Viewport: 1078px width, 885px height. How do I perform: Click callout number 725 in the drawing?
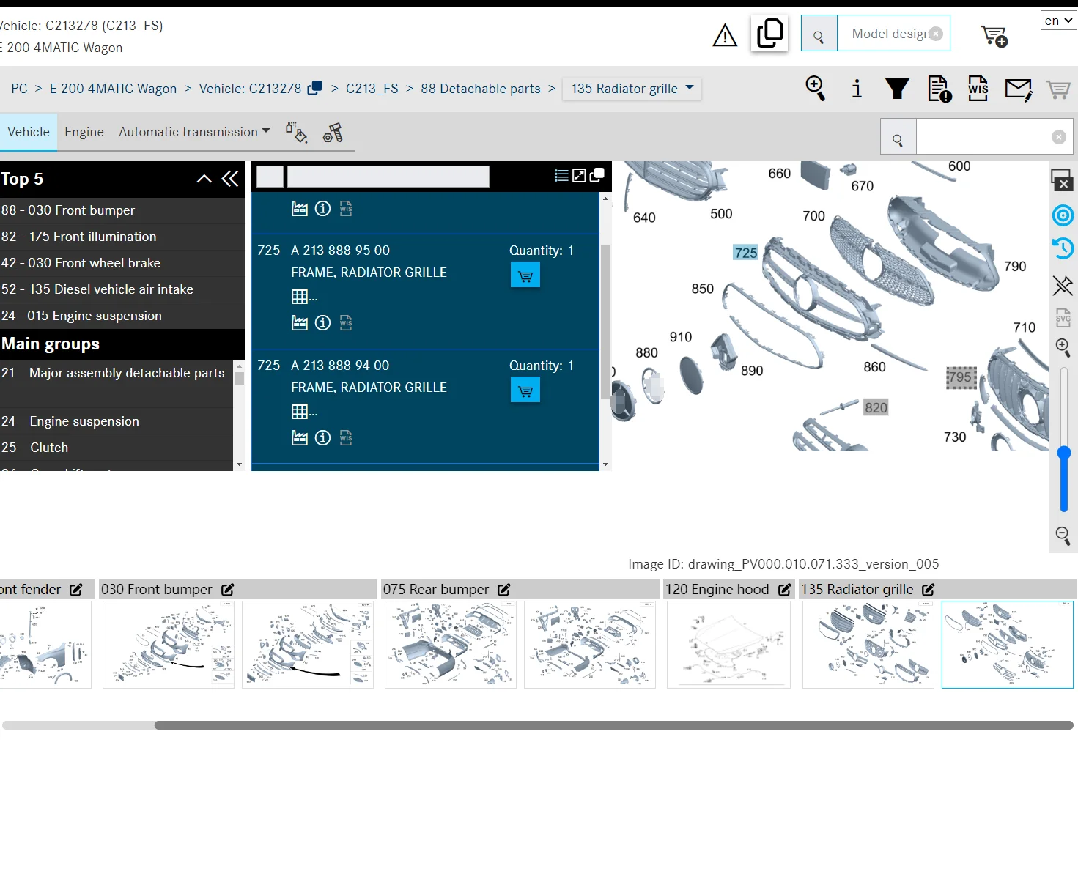(745, 253)
